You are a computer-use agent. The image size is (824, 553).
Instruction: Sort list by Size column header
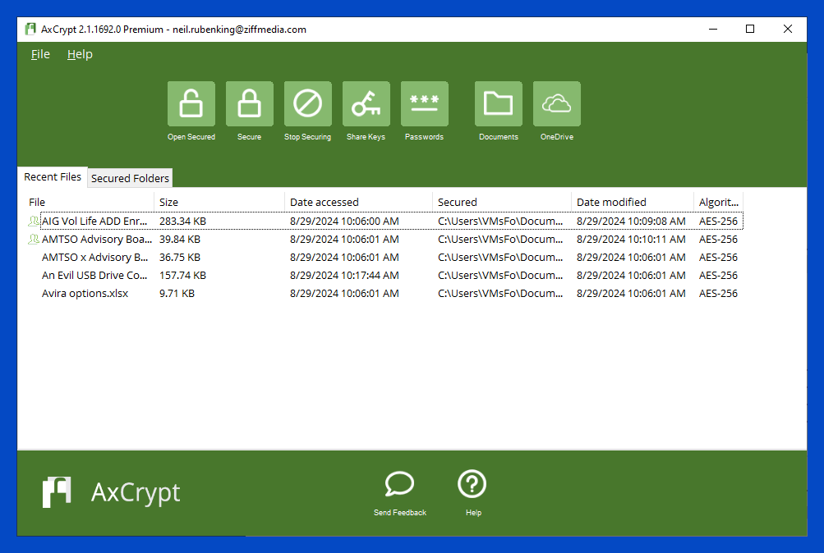pos(219,202)
